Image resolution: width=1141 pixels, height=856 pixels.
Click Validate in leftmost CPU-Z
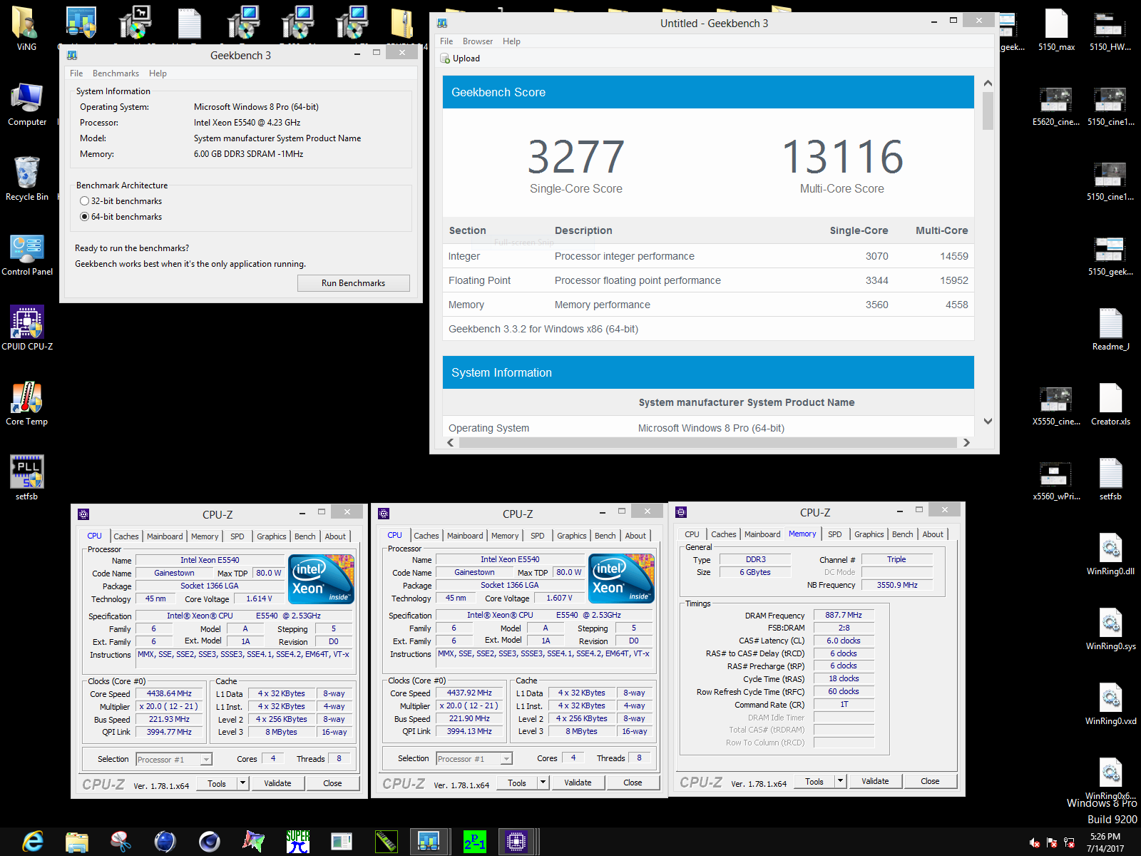pos(277,783)
